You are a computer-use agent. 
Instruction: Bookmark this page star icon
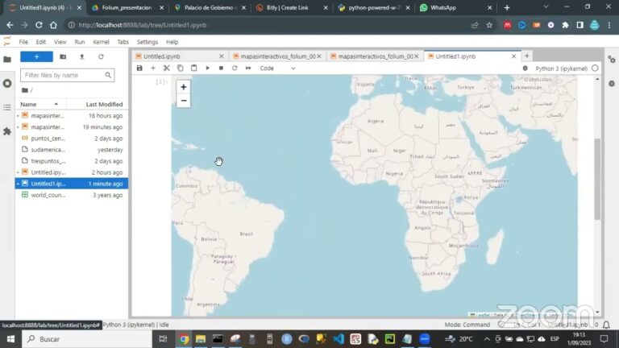pos(489,25)
